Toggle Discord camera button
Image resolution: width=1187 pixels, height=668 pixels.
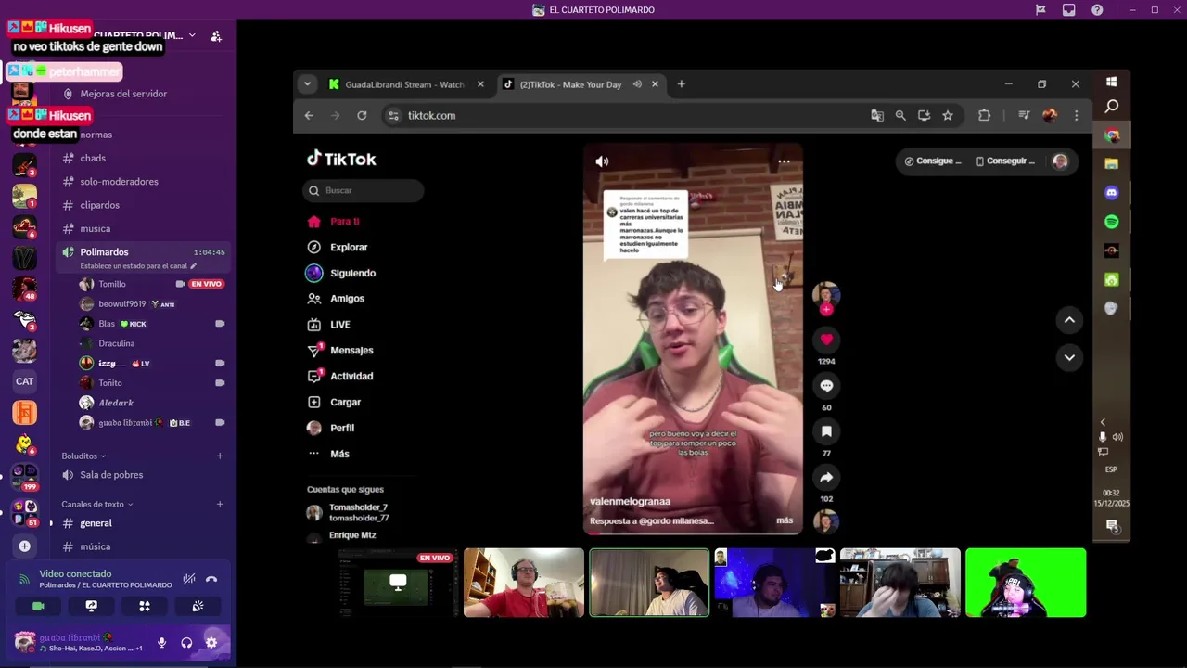[x=38, y=606]
